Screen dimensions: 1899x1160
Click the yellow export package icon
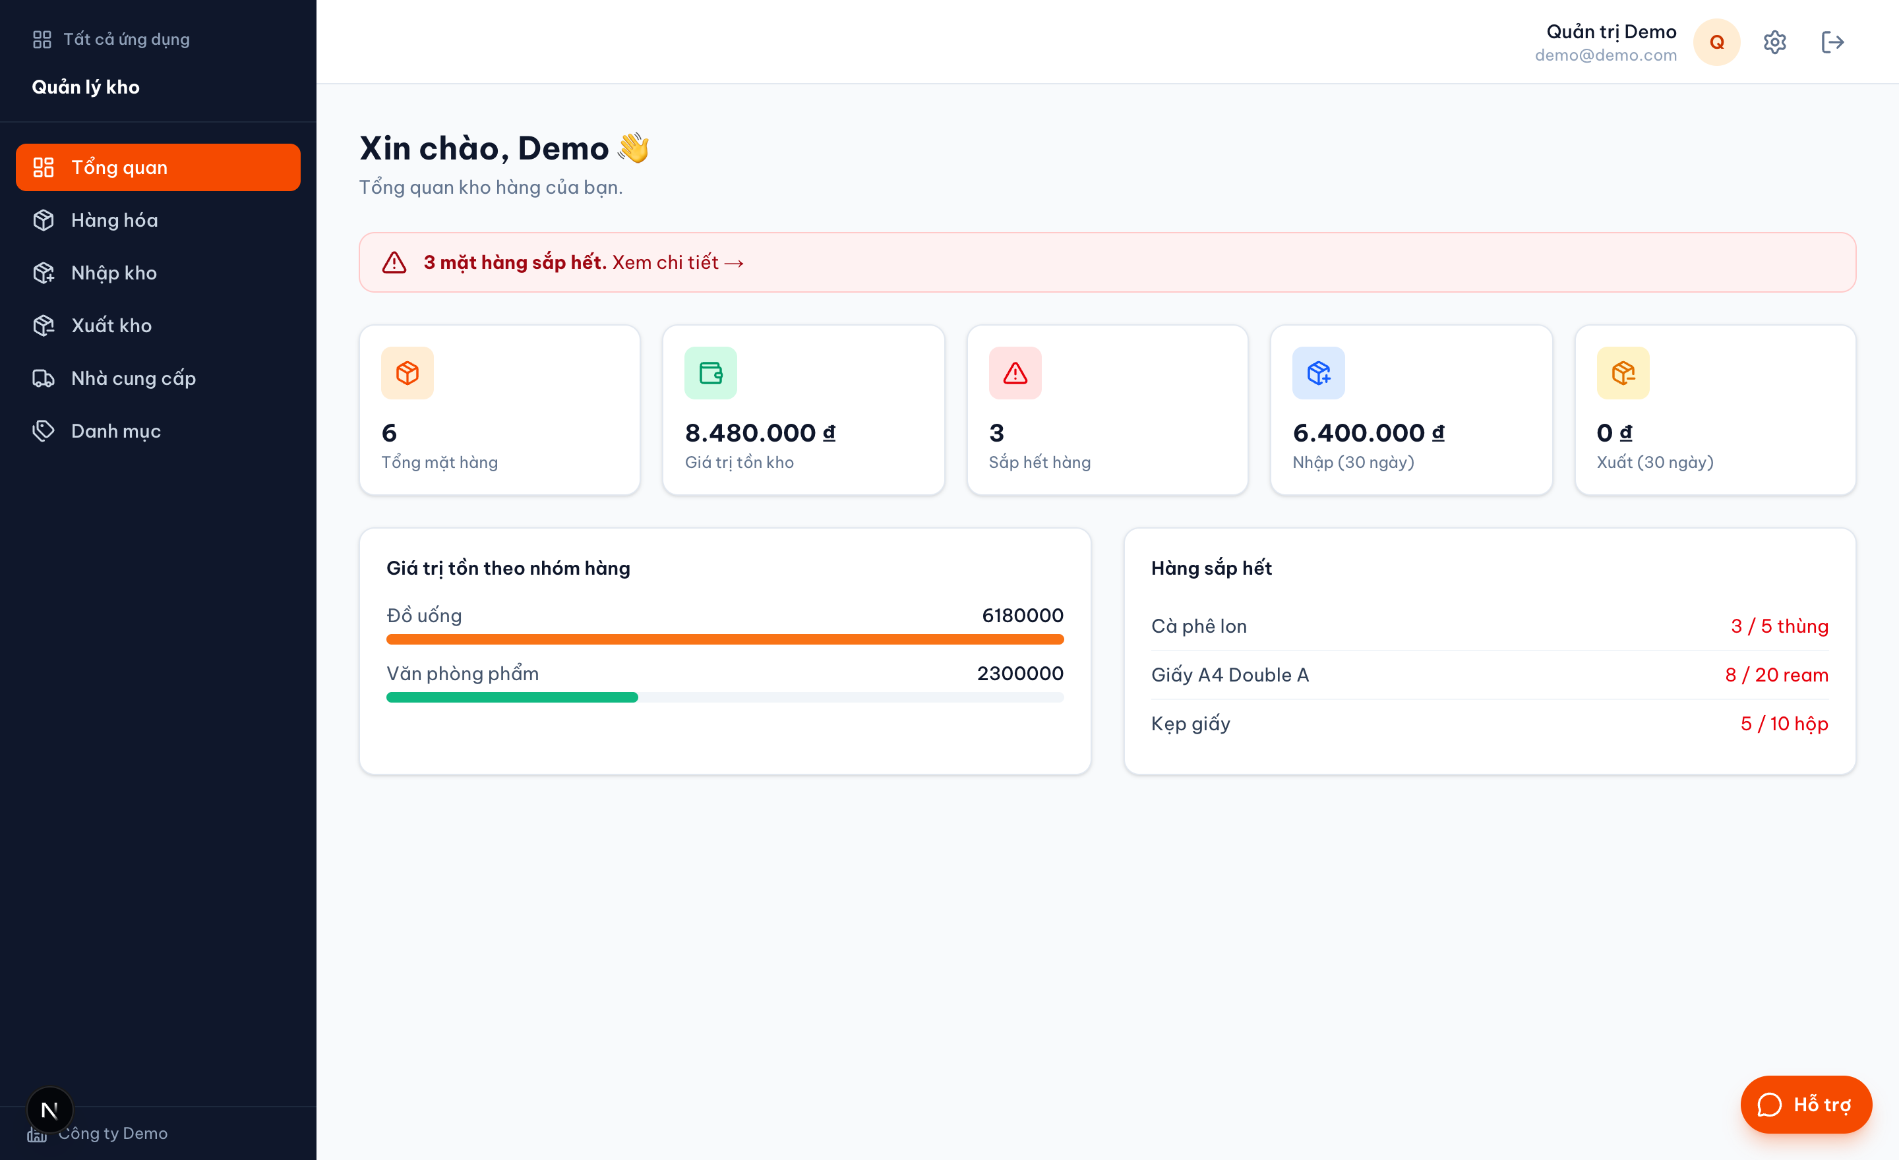click(1623, 374)
